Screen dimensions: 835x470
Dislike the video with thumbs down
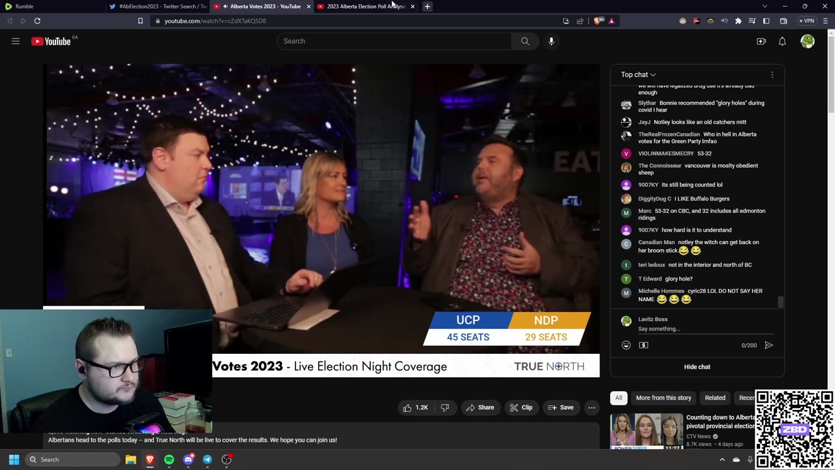tap(445, 407)
